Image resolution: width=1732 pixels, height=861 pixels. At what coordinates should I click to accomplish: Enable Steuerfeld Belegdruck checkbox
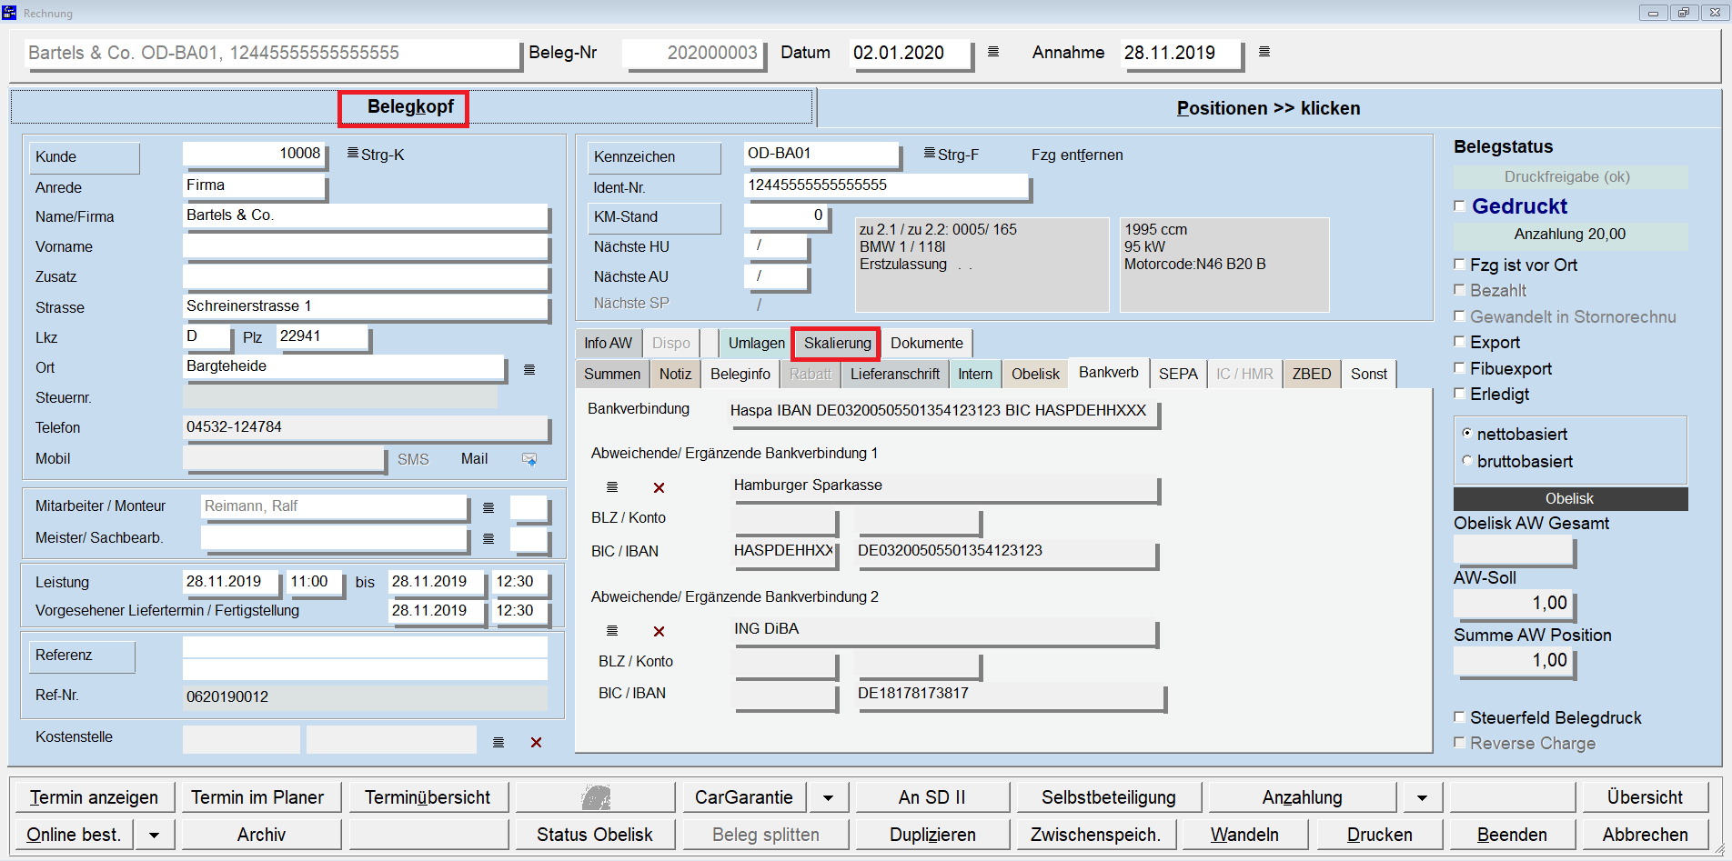pyautogui.click(x=1460, y=717)
